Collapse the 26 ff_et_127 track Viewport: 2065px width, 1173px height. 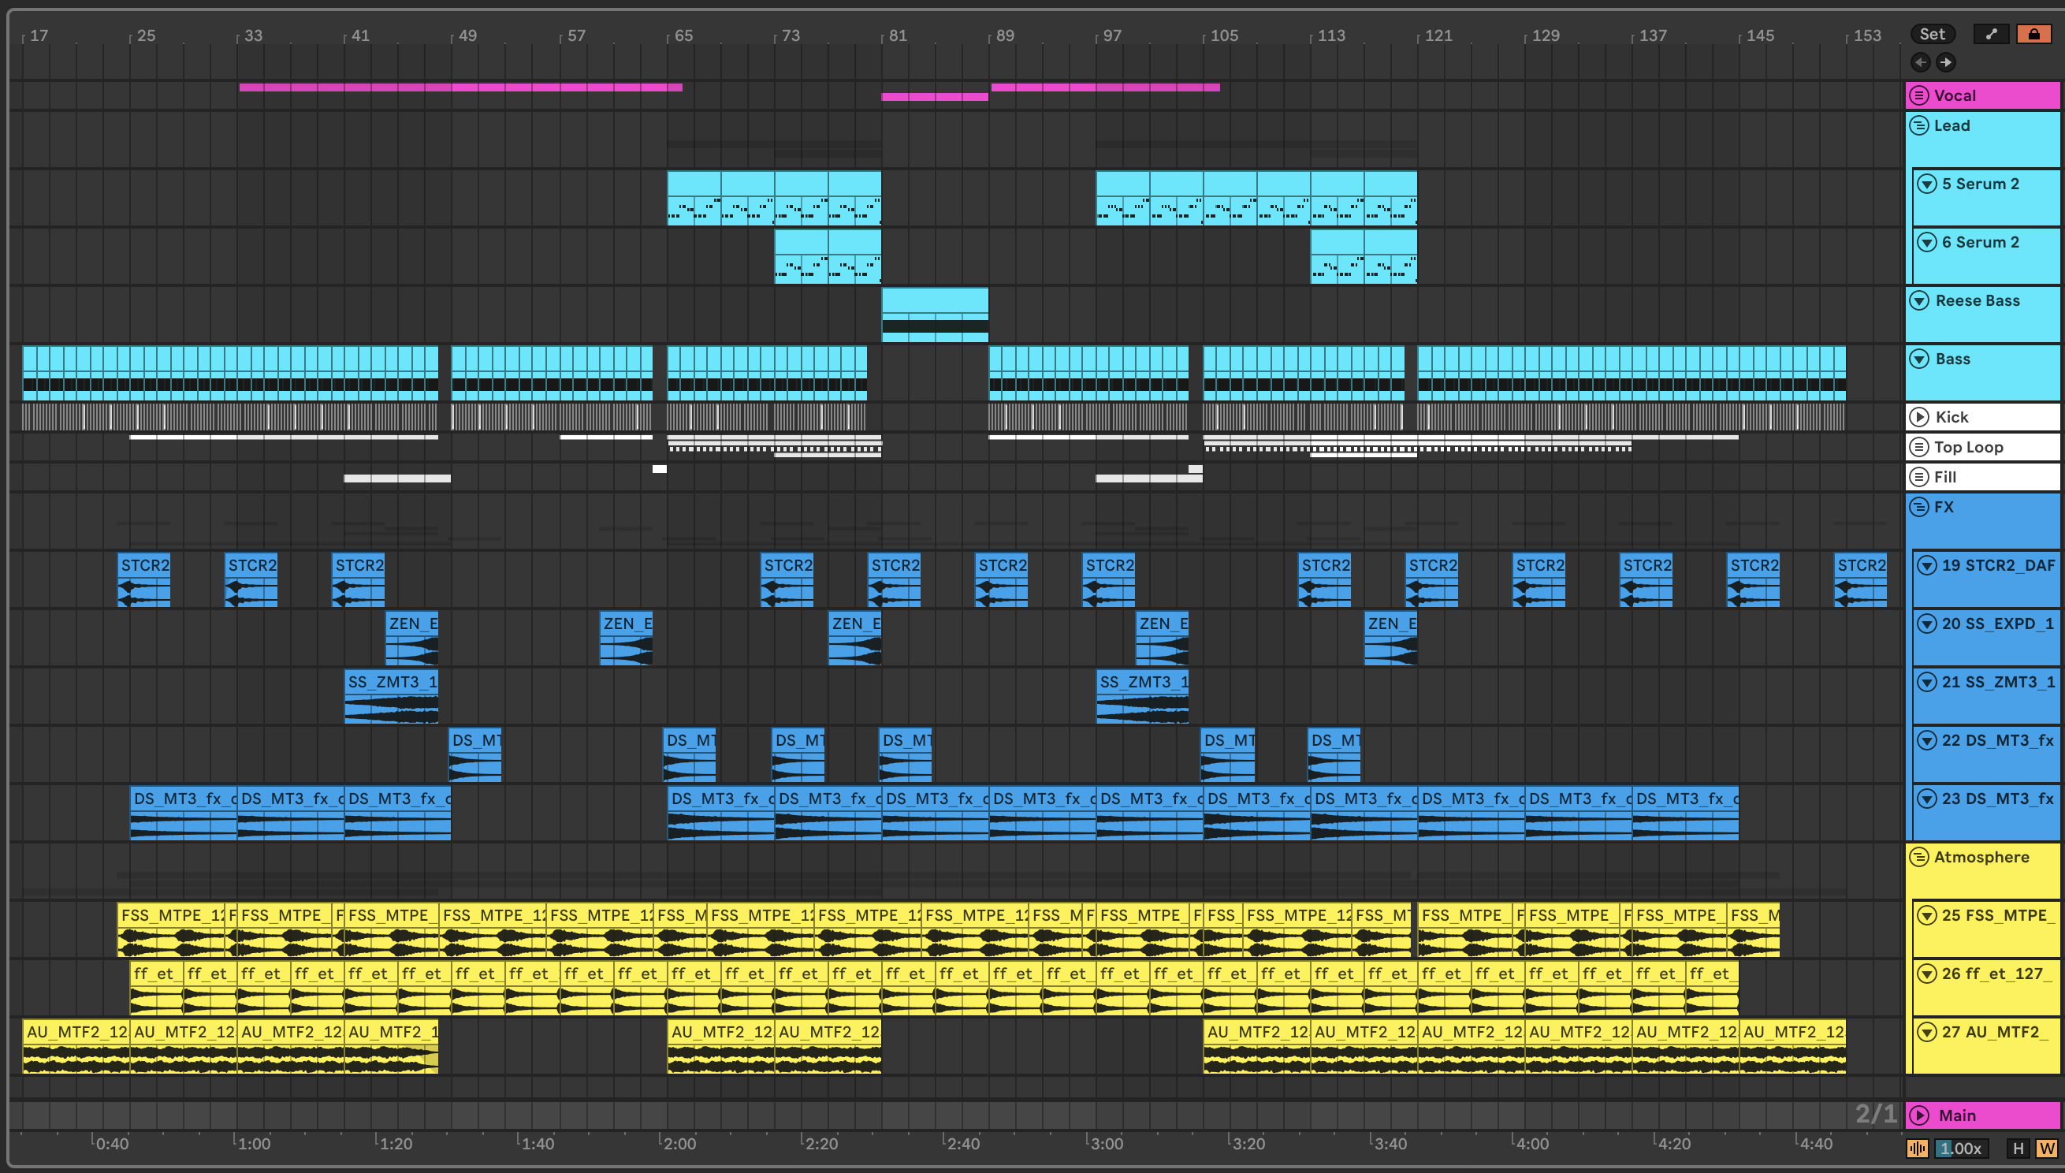click(1926, 974)
